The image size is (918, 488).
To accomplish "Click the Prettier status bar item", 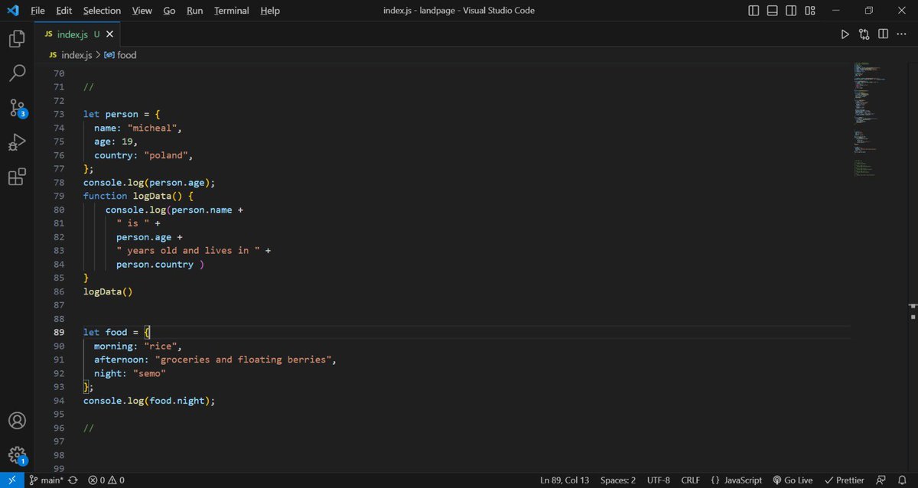I will point(844,480).
